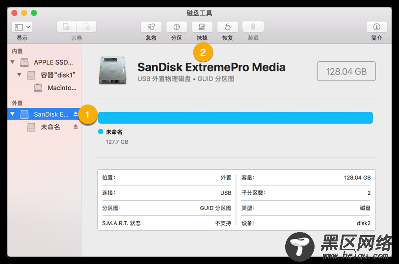Image resolution: width=399 pixels, height=264 pixels.
Task: Click the SanDisk E... sidebar drive icon
Action: [25, 114]
